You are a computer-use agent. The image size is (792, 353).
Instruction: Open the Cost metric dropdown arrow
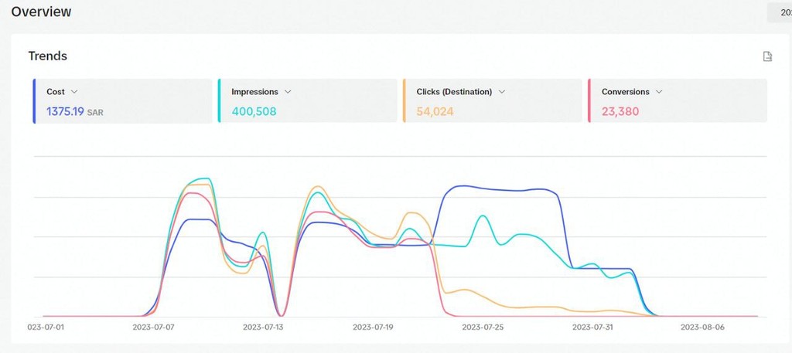[74, 92]
